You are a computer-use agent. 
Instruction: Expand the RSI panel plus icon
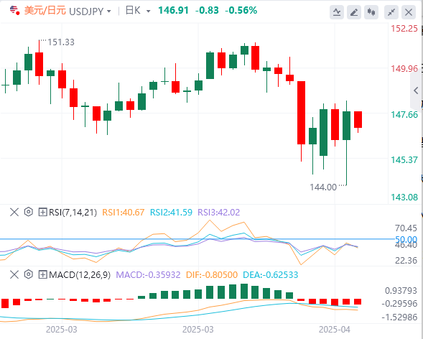pyautogui.click(x=42, y=213)
